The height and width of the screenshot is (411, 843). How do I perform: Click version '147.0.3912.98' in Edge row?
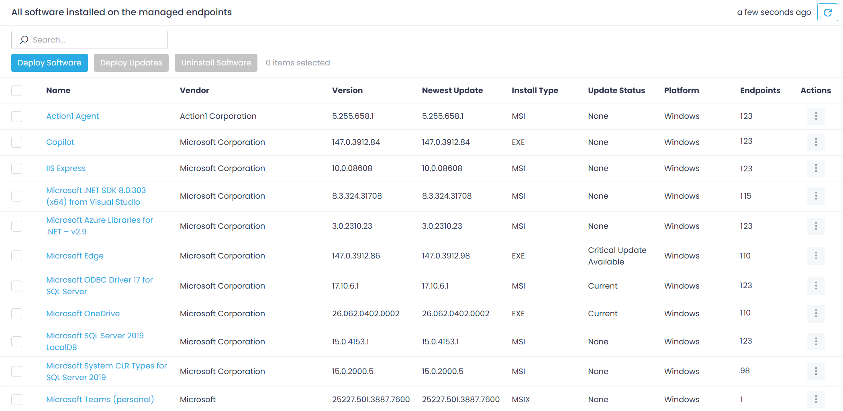click(x=446, y=256)
